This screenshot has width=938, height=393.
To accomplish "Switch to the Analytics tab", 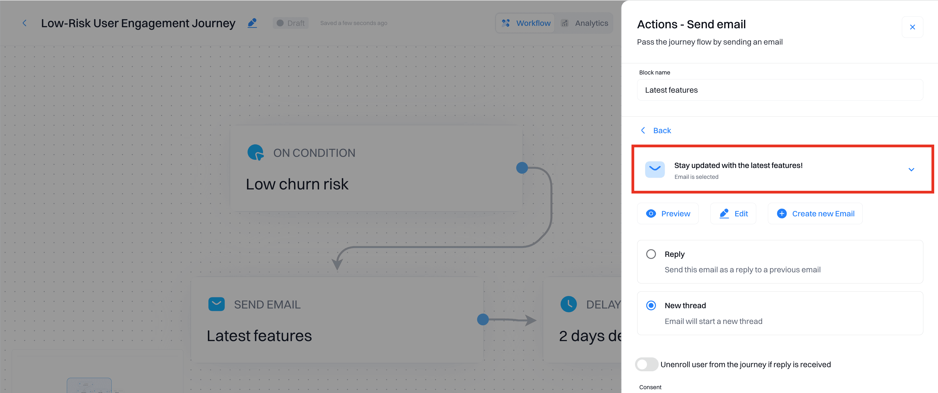I will click(x=584, y=23).
